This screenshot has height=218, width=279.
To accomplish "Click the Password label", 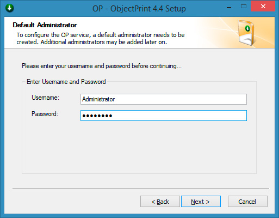I will point(45,114).
